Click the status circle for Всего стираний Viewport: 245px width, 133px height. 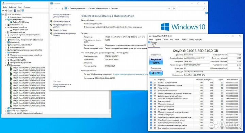tap(151, 101)
